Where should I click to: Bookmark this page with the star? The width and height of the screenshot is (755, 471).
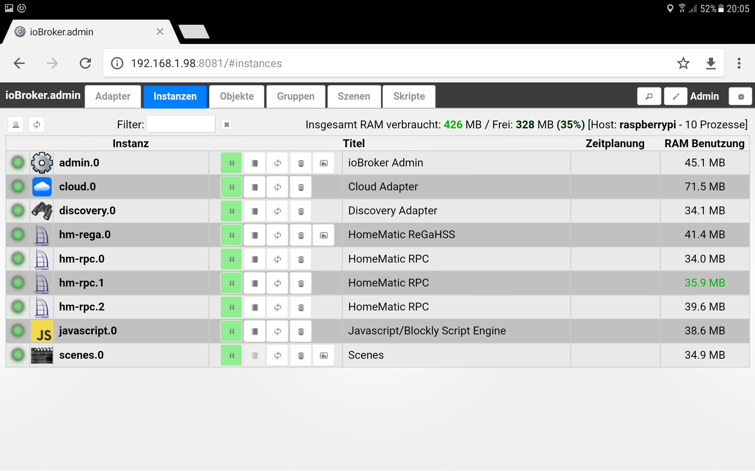pyautogui.click(x=683, y=63)
